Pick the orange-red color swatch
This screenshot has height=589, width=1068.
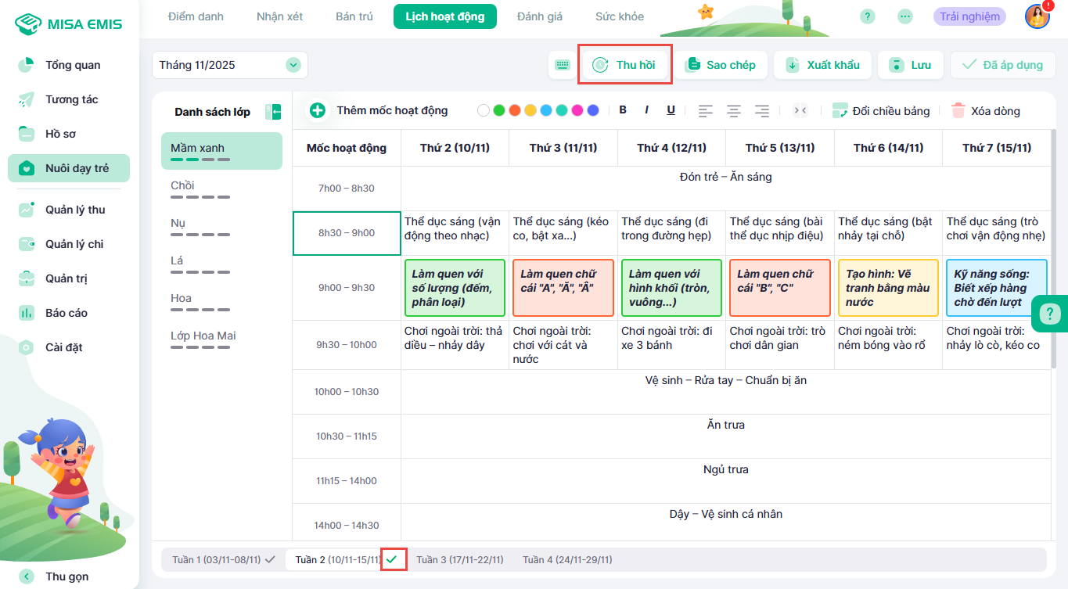(x=514, y=110)
